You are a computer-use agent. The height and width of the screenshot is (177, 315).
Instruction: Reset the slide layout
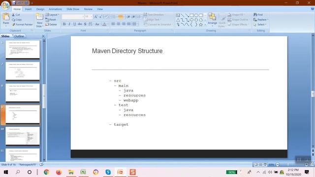point(51,20)
